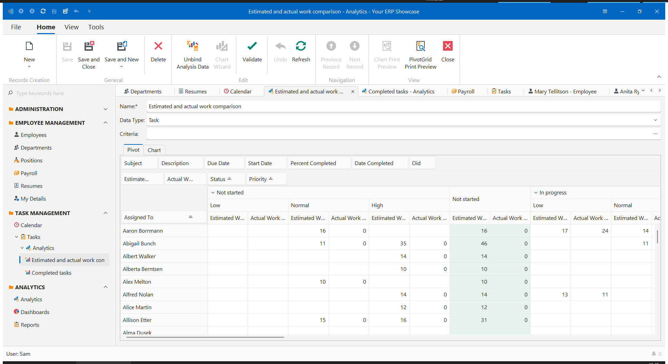668x364 pixels.
Task: Click the Save and Close icon
Action: tap(89, 46)
